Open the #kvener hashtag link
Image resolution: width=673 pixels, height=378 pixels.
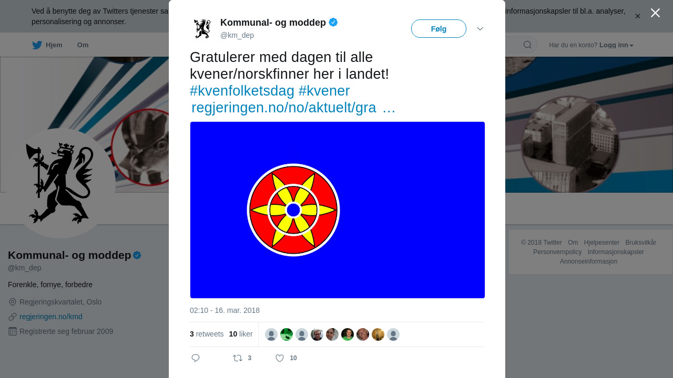(324, 91)
